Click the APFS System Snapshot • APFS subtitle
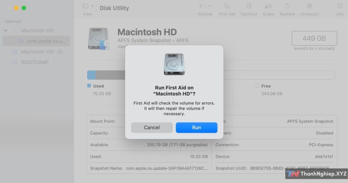Image resolution: width=348 pixels, height=183 pixels. [153, 40]
